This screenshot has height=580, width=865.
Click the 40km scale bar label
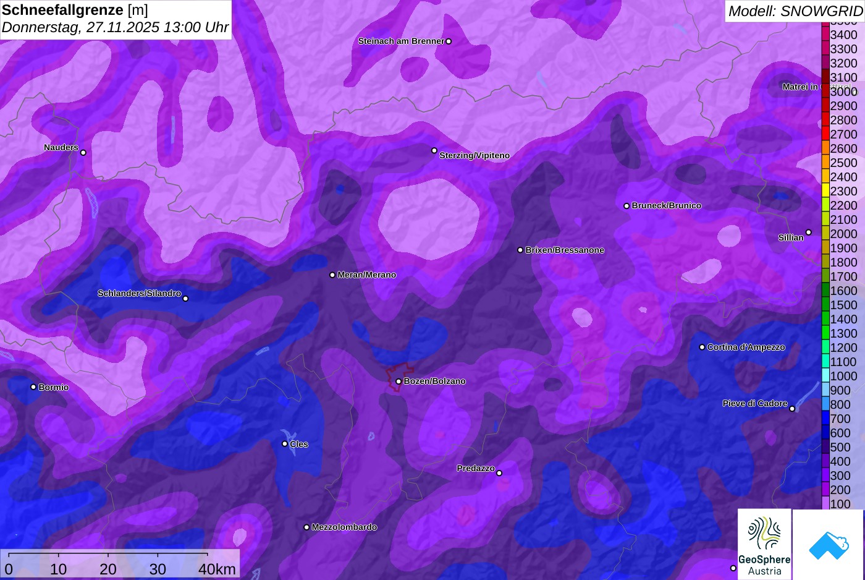point(217,569)
